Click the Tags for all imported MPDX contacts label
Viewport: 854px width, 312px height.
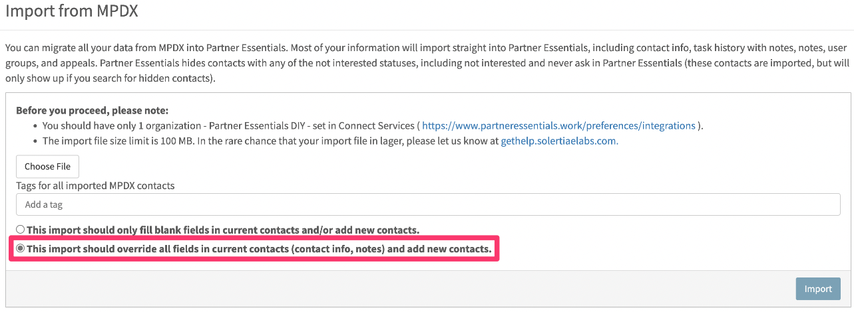[x=95, y=186]
